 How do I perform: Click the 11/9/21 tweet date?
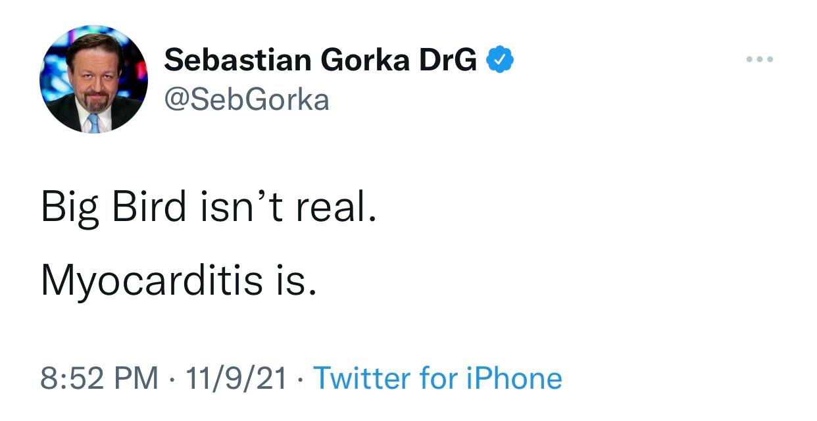(236, 378)
